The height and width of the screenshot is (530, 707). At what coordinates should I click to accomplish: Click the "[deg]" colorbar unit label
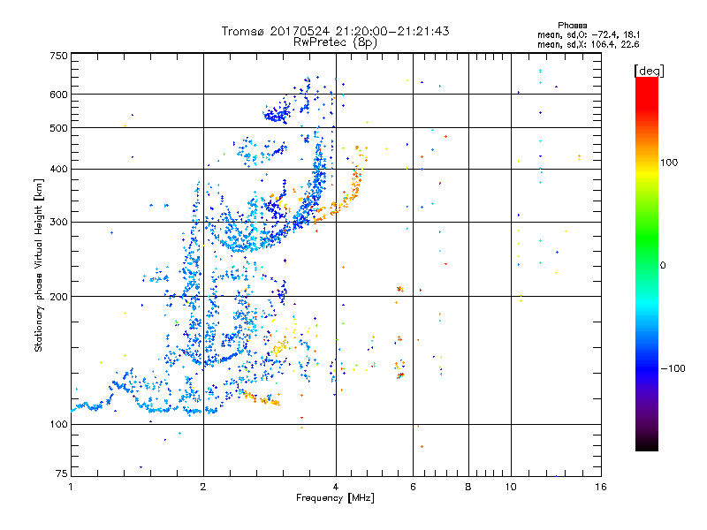pyautogui.click(x=649, y=71)
